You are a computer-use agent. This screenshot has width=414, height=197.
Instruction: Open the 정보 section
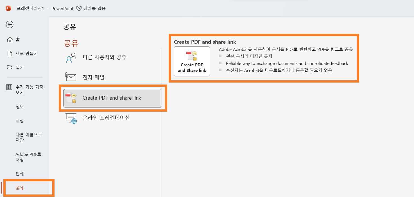click(x=19, y=106)
